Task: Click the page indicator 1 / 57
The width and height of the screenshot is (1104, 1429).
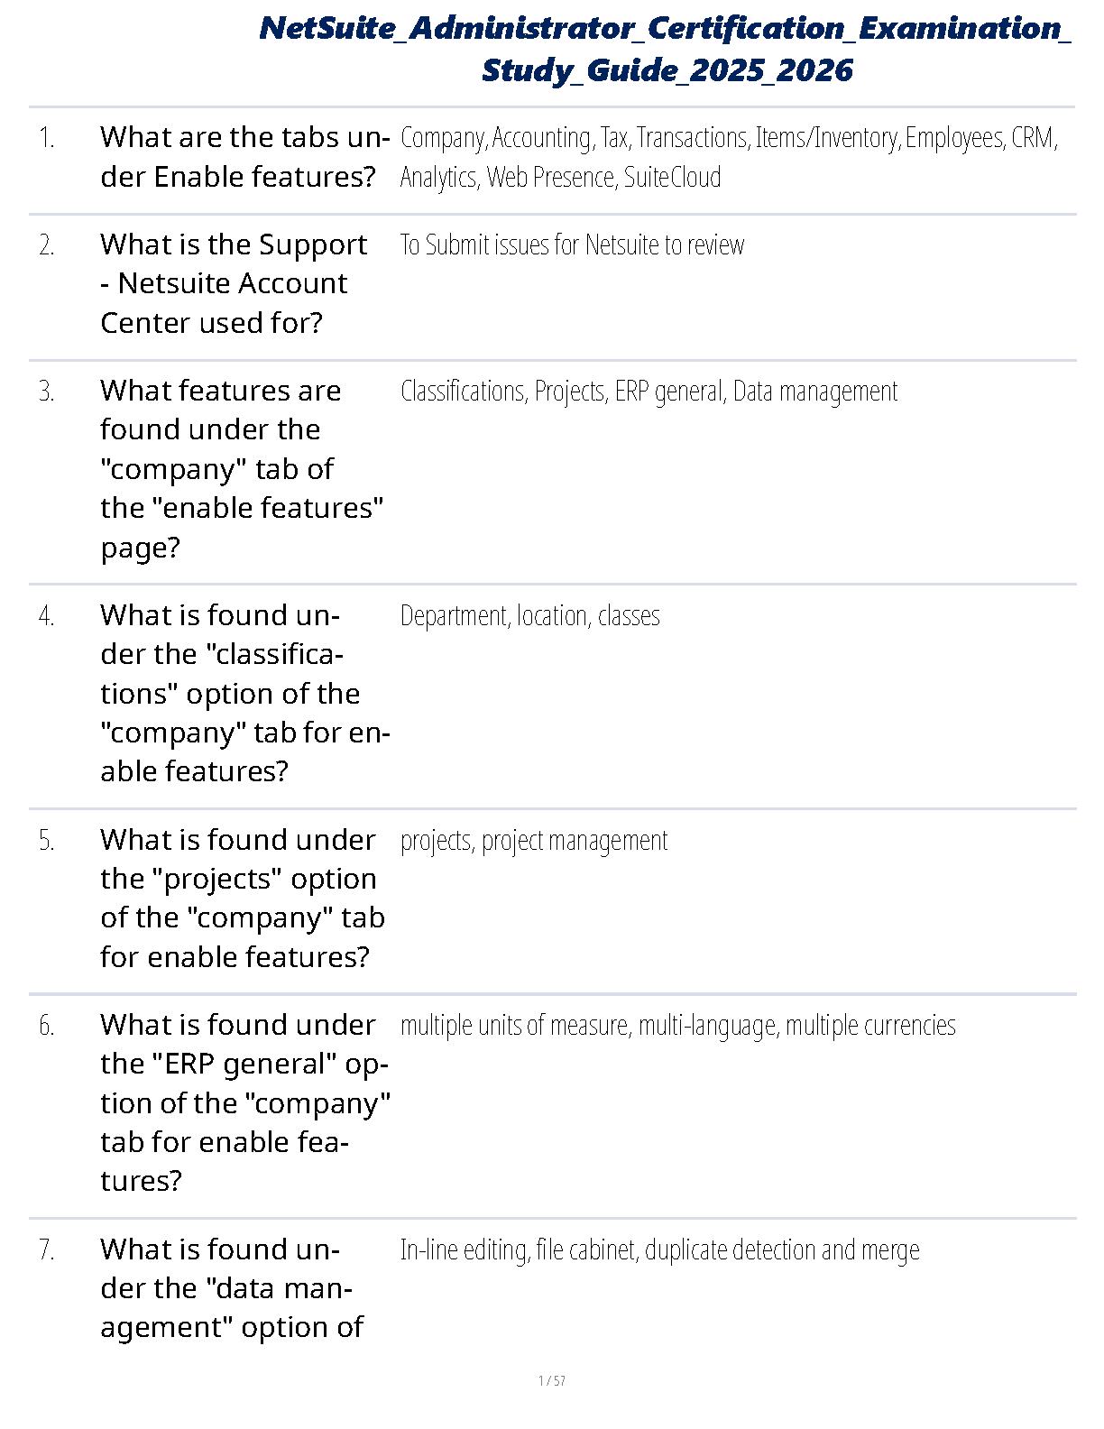Action: point(551,1380)
